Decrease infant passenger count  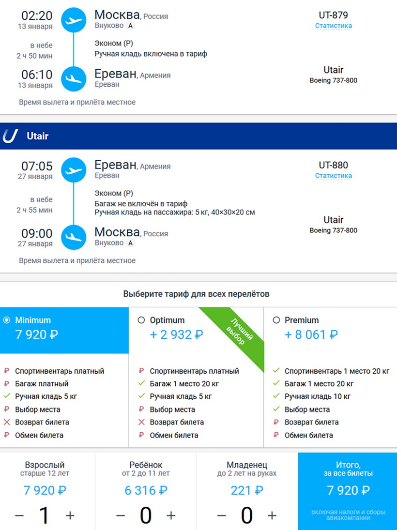tap(221, 515)
